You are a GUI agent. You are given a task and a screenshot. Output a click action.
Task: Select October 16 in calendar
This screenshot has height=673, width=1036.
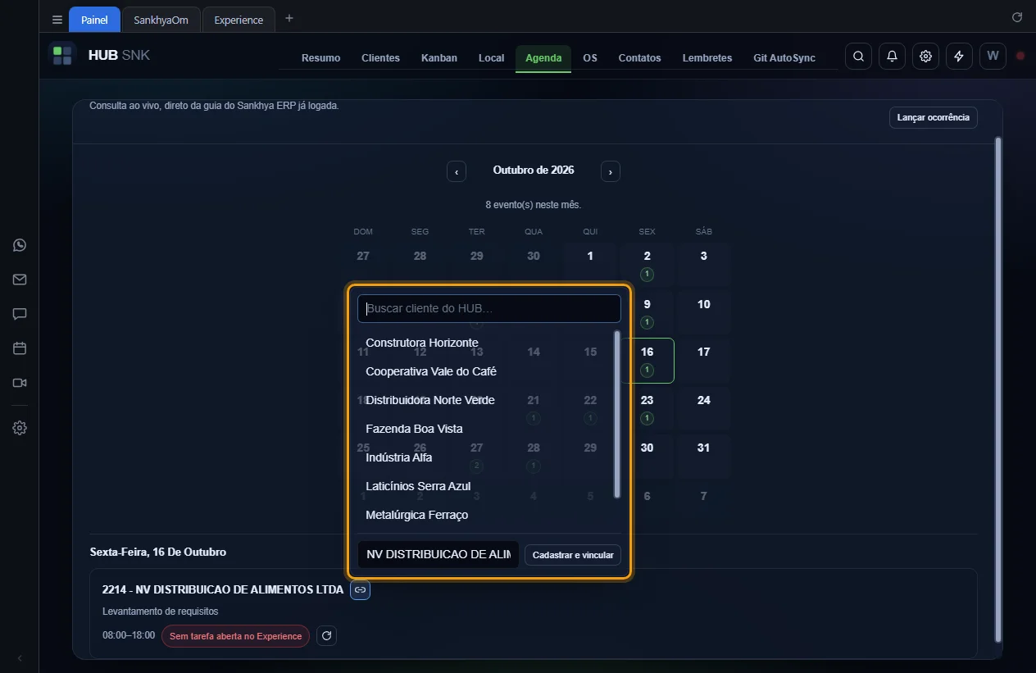tap(647, 360)
